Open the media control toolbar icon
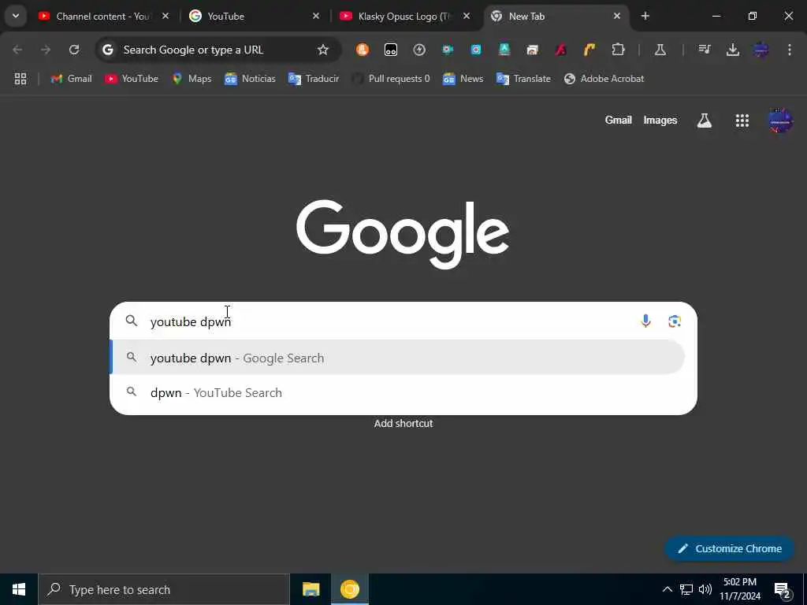 pyautogui.click(x=704, y=50)
